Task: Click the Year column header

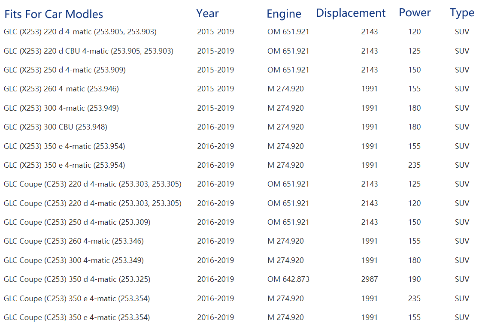Action: 207,13
